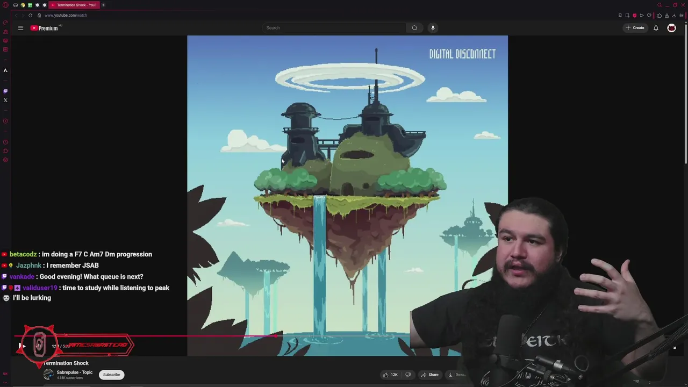This screenshot has width=688, height=387.
Task: Bookmark this page with the heart icon
Action: coord(649,15)
